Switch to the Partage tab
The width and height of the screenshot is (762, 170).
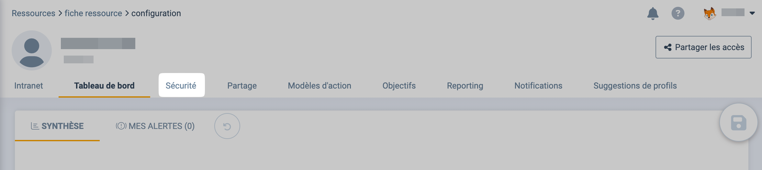(242, 86)
